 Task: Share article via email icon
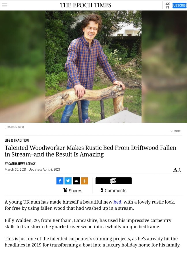click(x=76, y=181)
